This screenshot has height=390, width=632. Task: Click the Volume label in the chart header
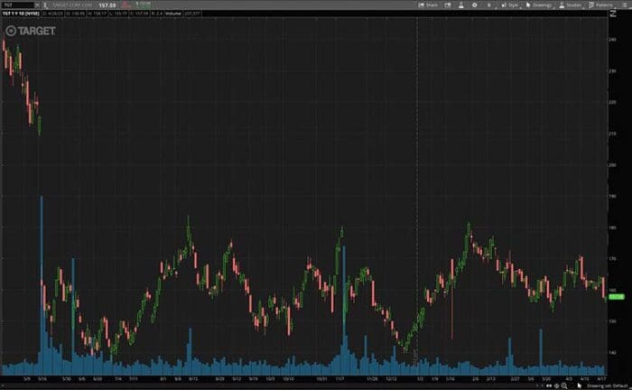click(x=173, y=14)
